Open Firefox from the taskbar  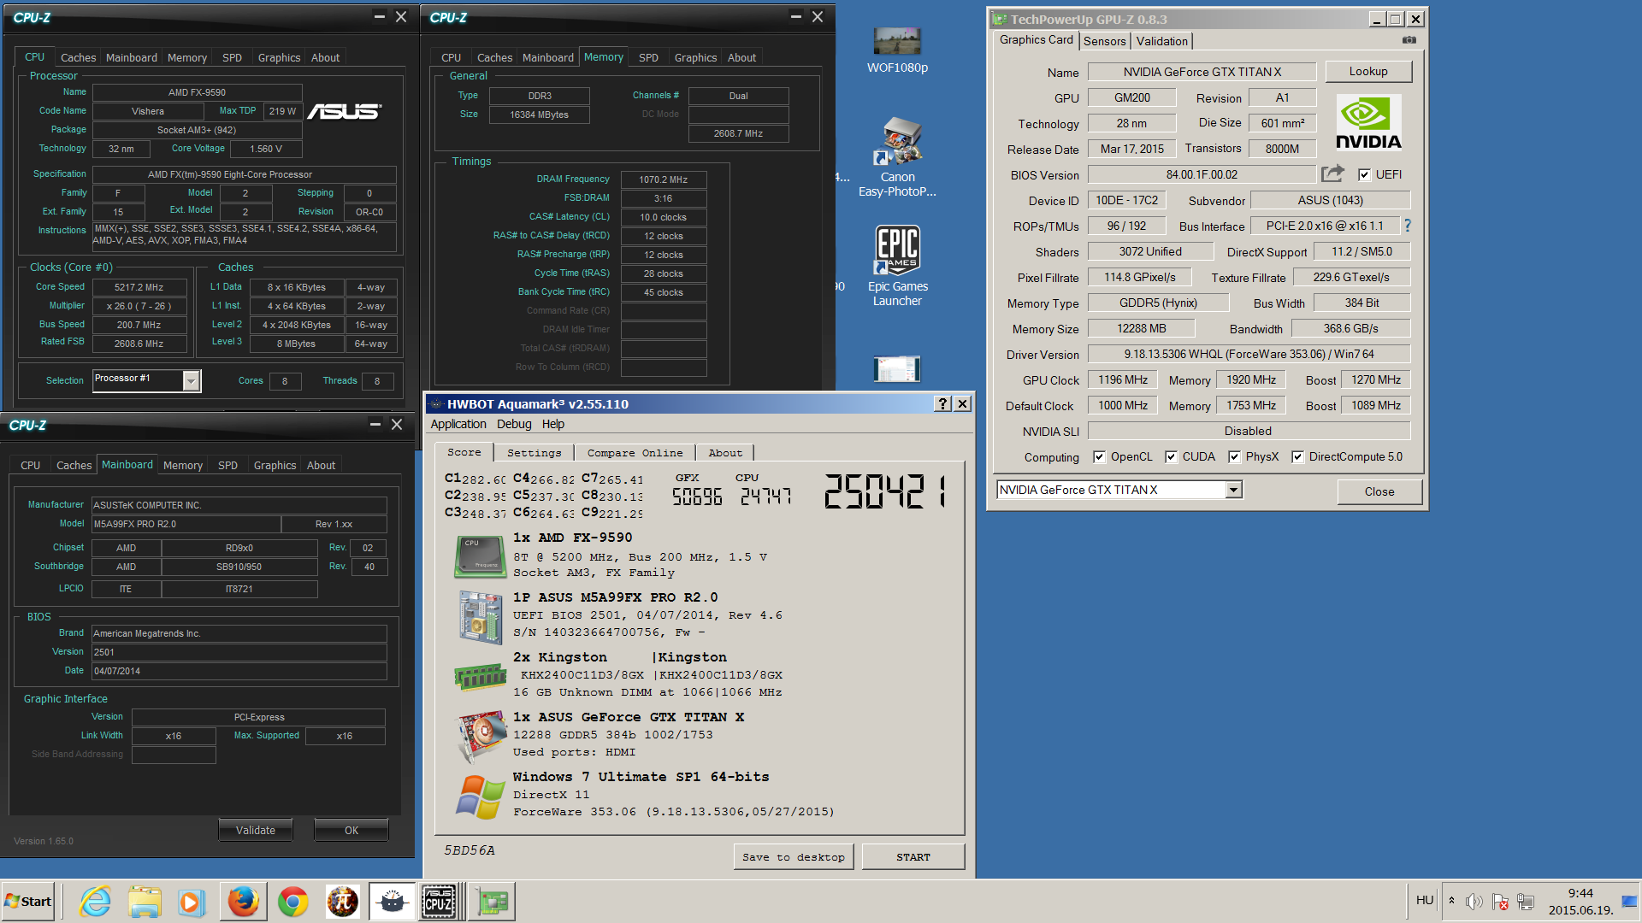click(243, 902)
